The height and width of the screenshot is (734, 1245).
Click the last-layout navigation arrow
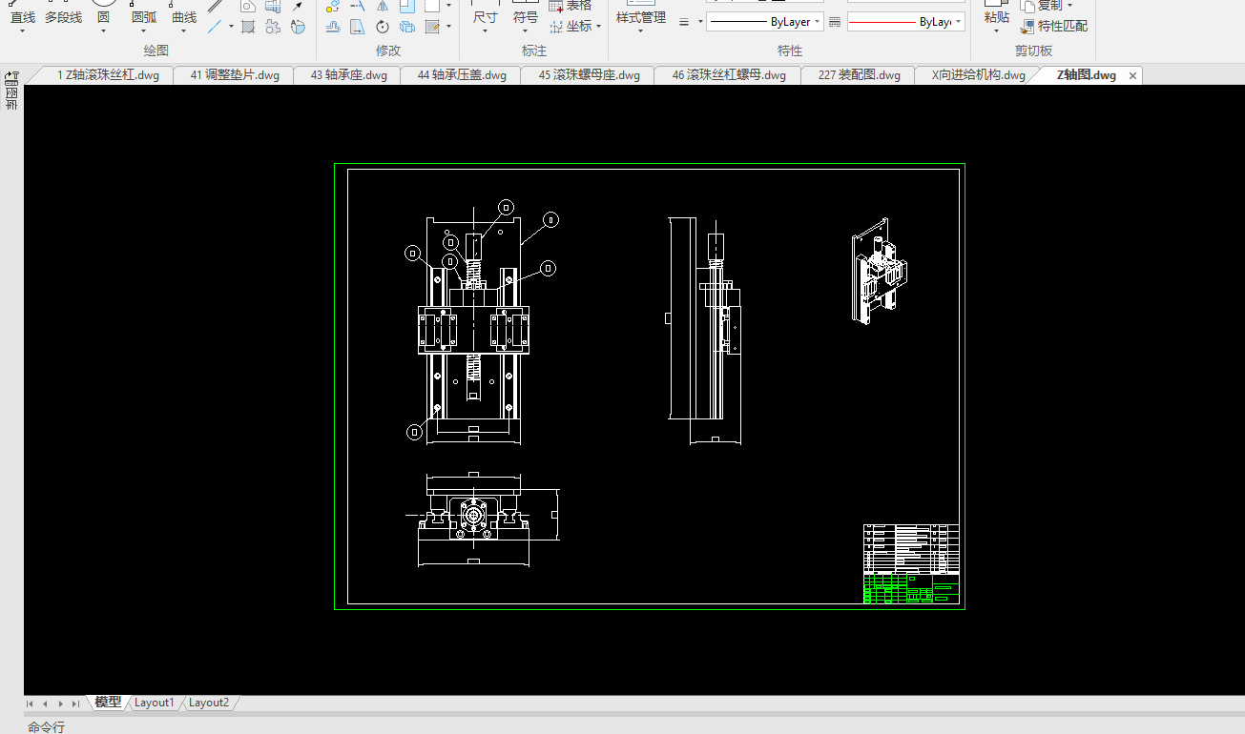click(x=76, y=703)
